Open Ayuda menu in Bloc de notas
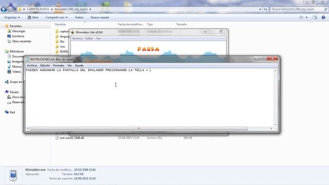This screenshot has width=329, height=185. click(x=79, y=65)
